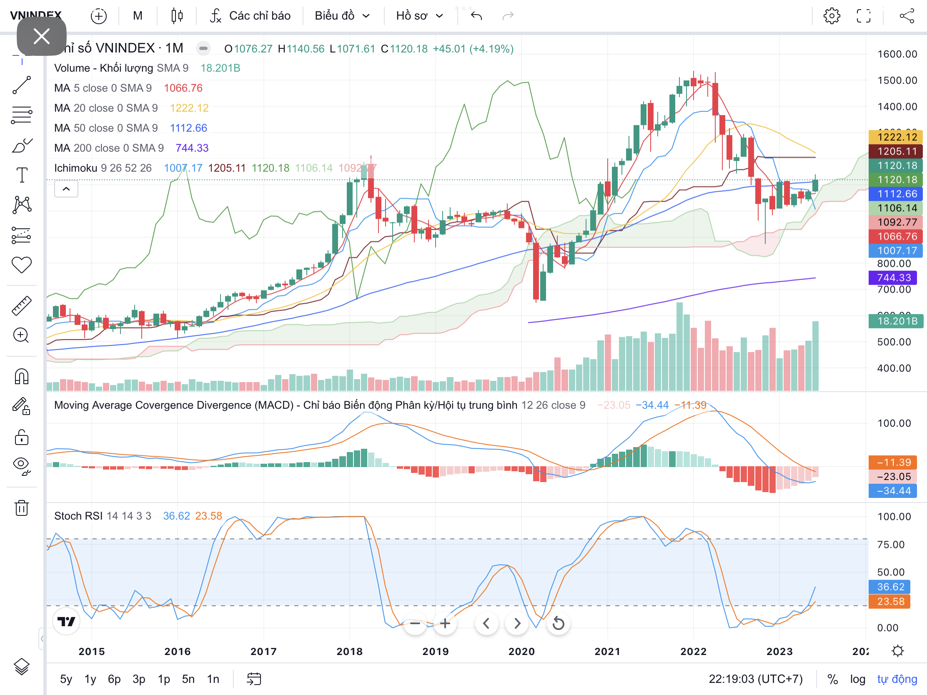Select the MA 50 close legend
Viewport: 927px width, 695px height.
[x=131, y=128]
